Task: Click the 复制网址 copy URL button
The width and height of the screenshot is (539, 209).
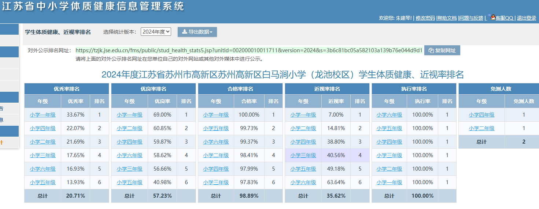Action: (x=442, y=50)
